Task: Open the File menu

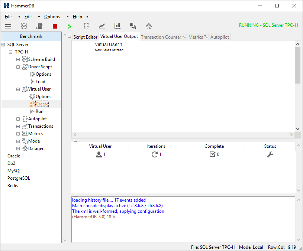Action: [8, 17]
